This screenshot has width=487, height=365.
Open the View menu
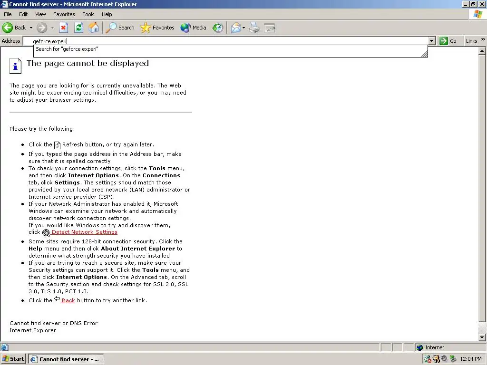click(x=40, y=14)
